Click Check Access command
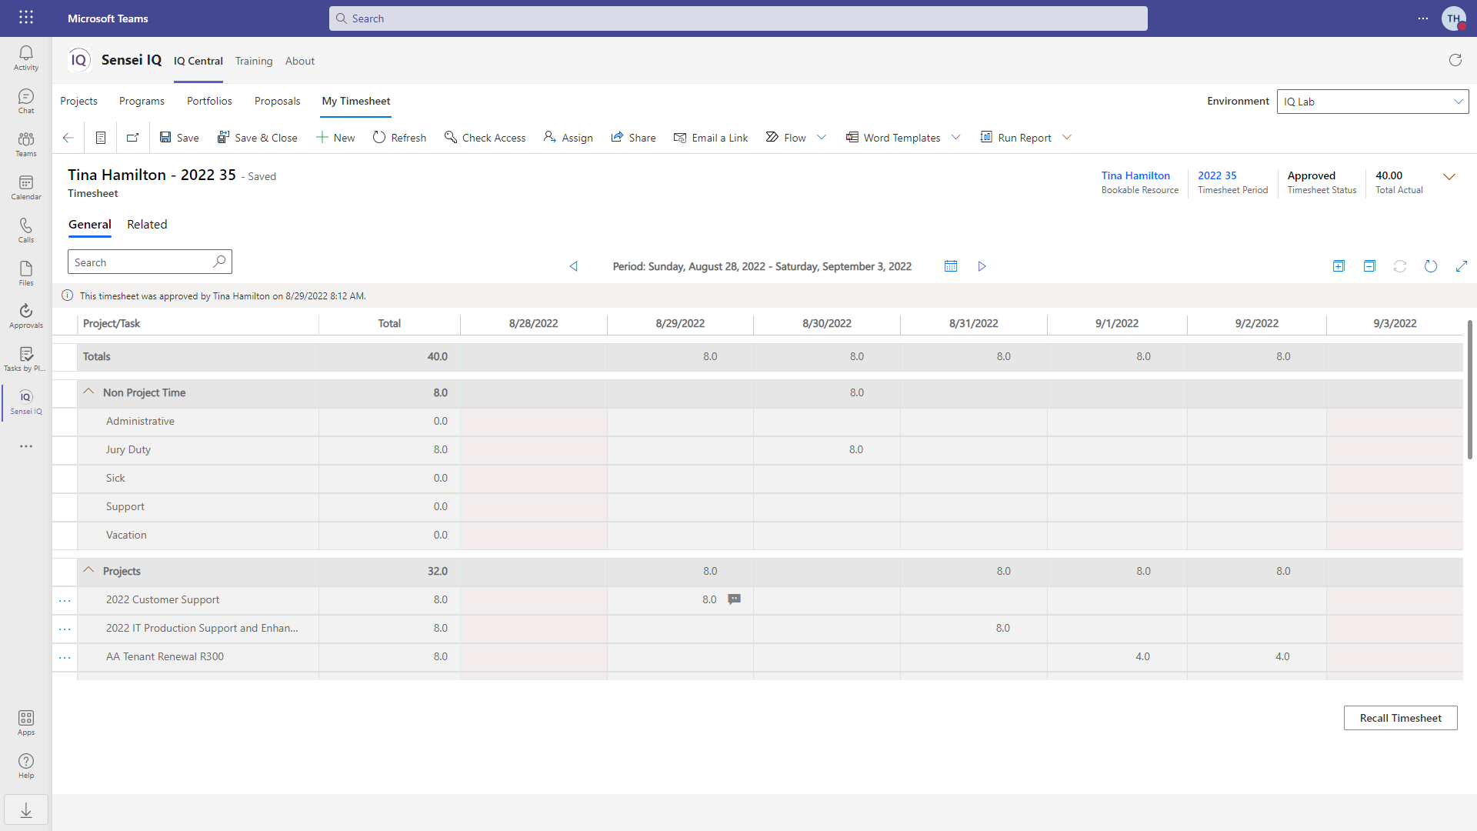 pyautogui.click(x=485, y=138)
